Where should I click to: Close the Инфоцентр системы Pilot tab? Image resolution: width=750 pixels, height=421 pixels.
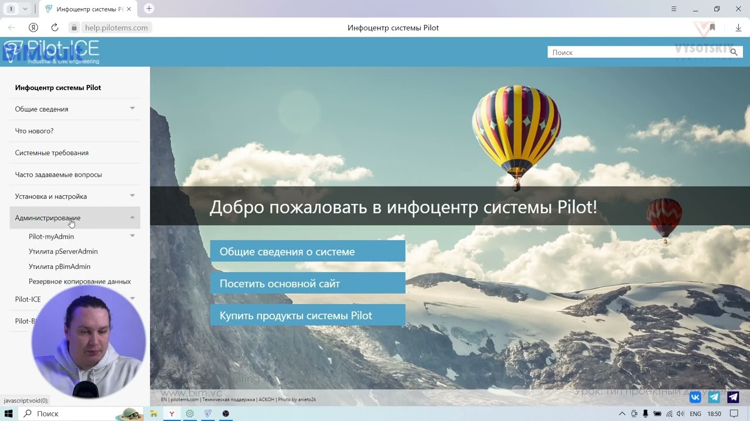[x=129, y=9]
